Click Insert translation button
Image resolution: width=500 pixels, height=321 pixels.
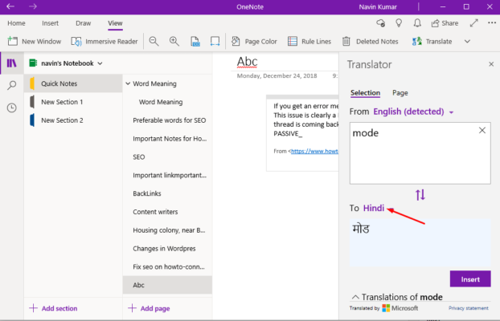click(470, 279)
